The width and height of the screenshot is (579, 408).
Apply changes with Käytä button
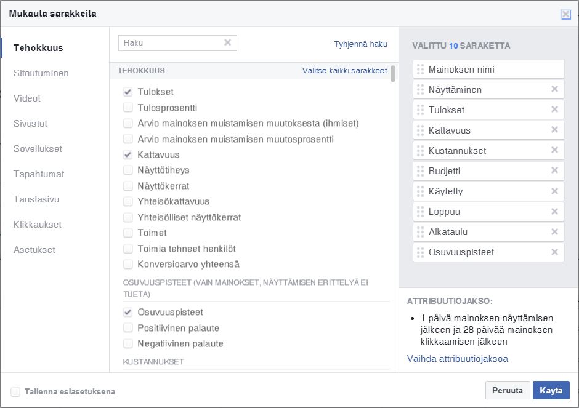[x=551, y=390]
